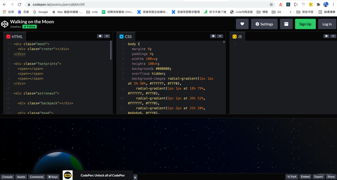
Task: Open the 招聘流程看板 bookmark
Action: 117,12
